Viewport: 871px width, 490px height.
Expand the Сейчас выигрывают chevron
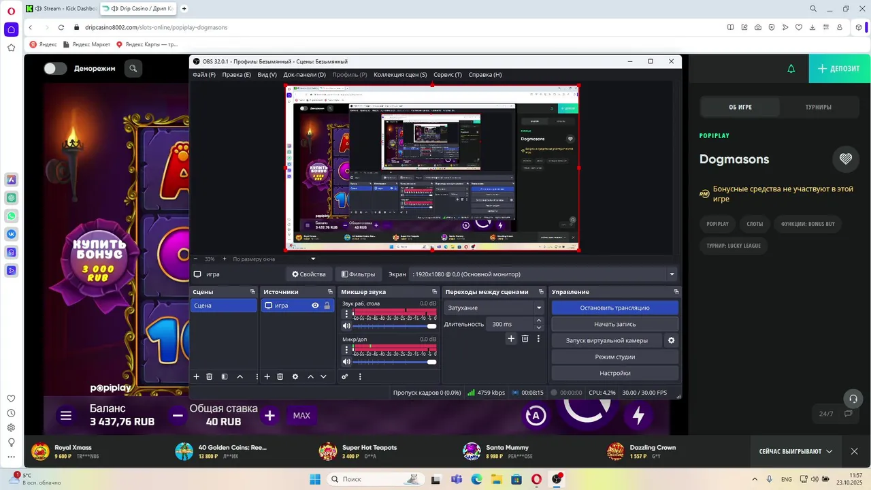[x=829, y=451]
